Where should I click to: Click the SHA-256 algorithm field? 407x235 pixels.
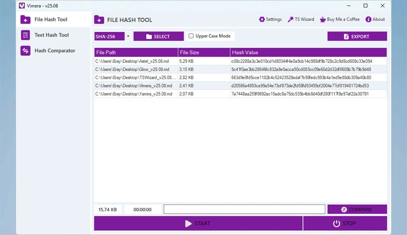tap(109, 36)
